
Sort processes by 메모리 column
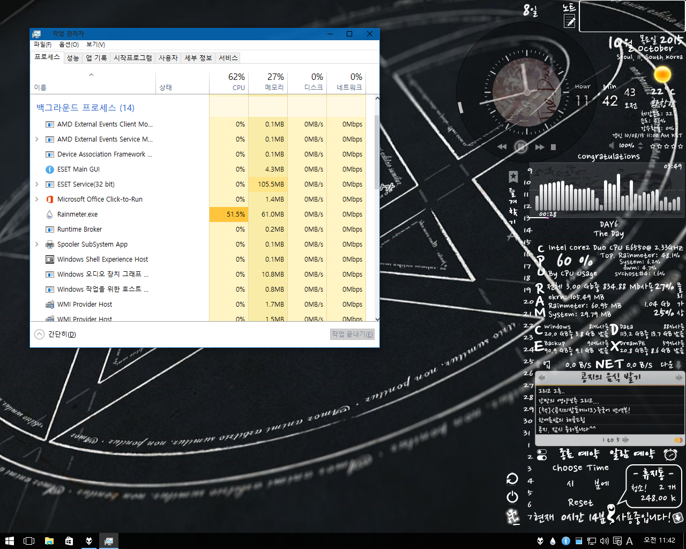[x=269, y=82]
